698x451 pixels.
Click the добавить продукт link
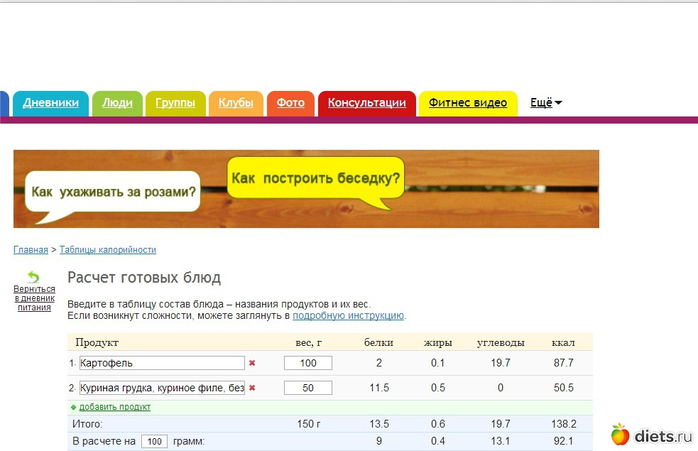pos(114,407)
